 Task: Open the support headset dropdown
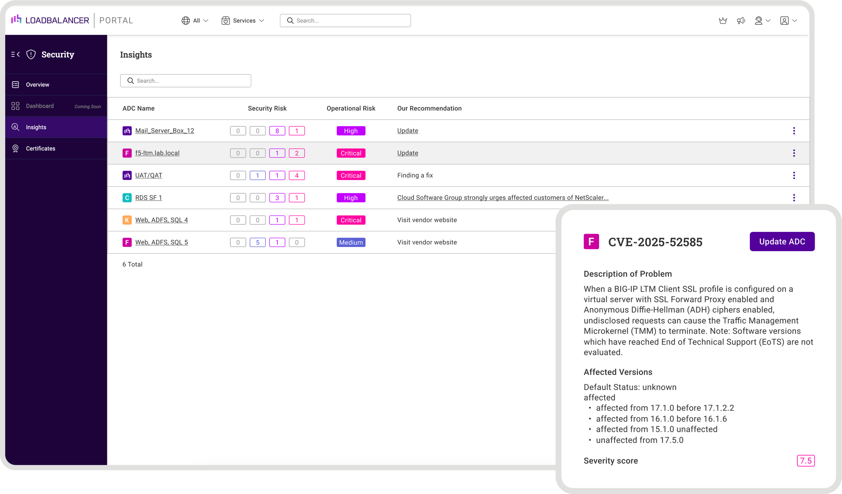coord(762,21)
